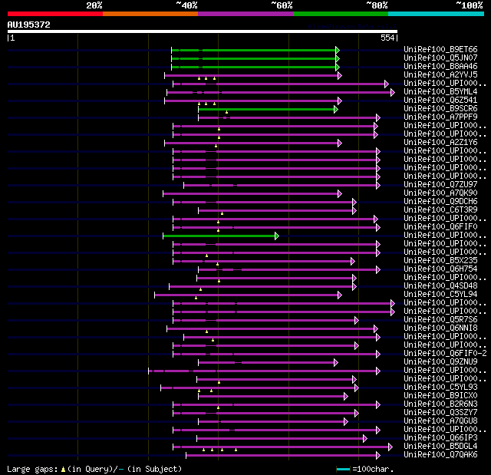Select the UniRef100_C6T3R9 label
The image size is (491, 475).
(440, 209)
